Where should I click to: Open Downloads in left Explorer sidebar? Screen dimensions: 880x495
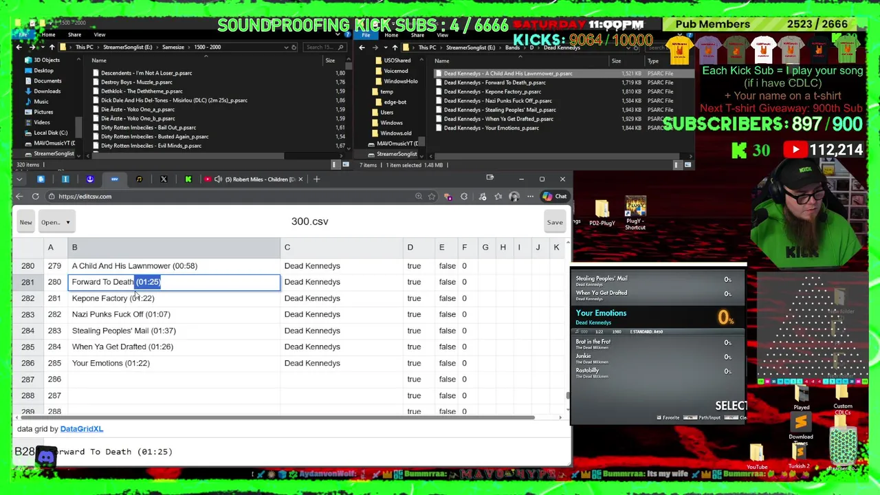(x=47, y=91)
